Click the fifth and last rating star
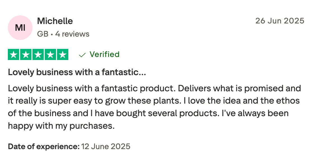Viewport: 317px width, 160px height. [63, 54]
